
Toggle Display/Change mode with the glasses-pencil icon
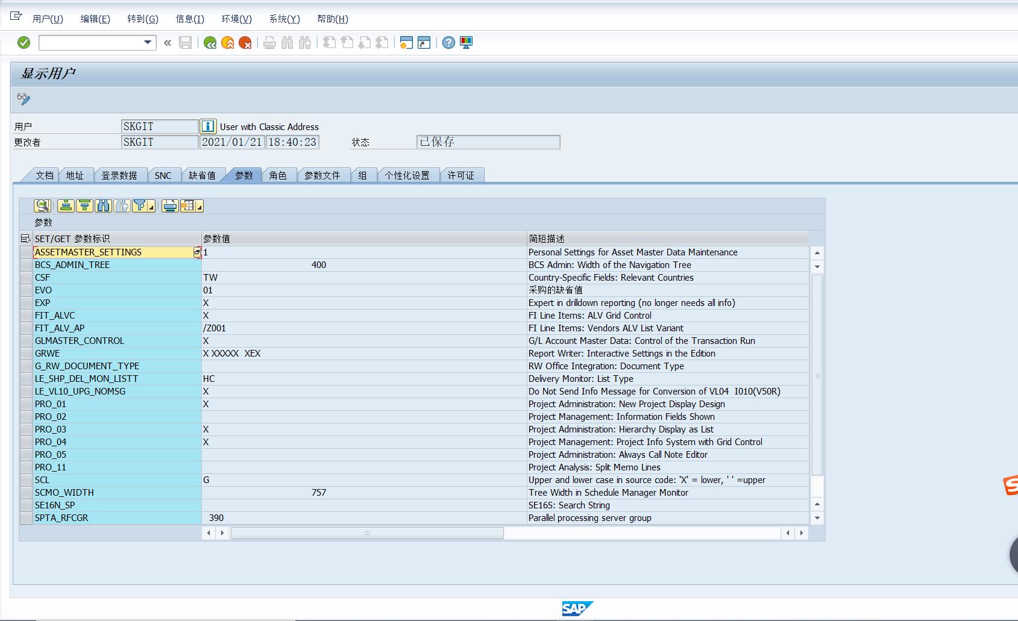(x=24, y=98)
